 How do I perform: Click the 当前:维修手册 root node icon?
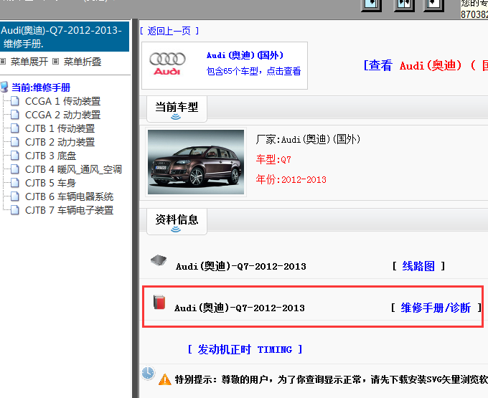tap(4, 87)
